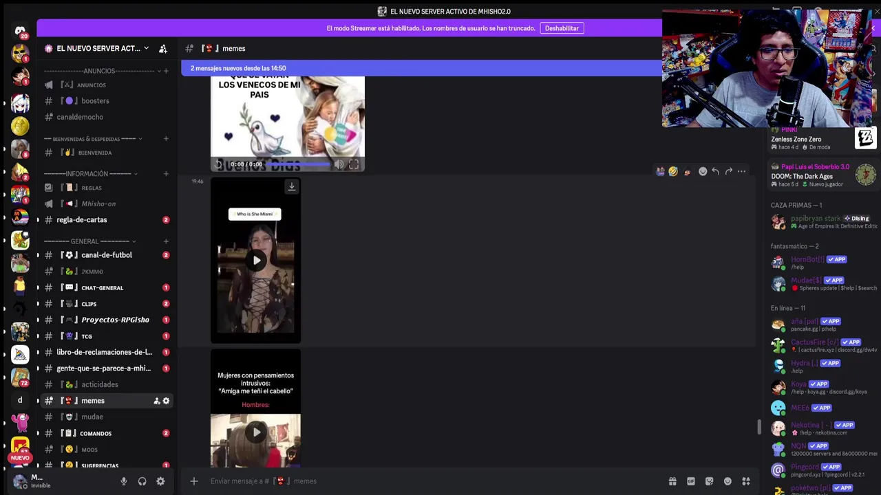Open the apps launcher icon

746,481
